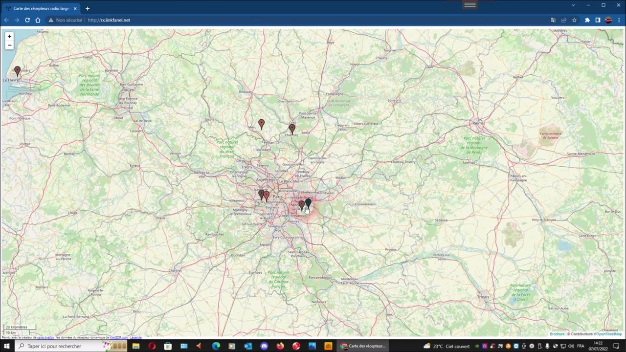626x352 pixels.
Task: Open the Windows notification center
Action: [616, 346]
